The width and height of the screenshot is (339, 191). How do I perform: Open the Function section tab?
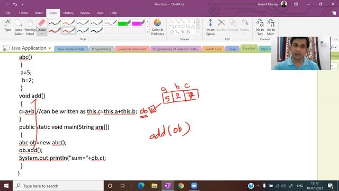[x=249, y=48]
